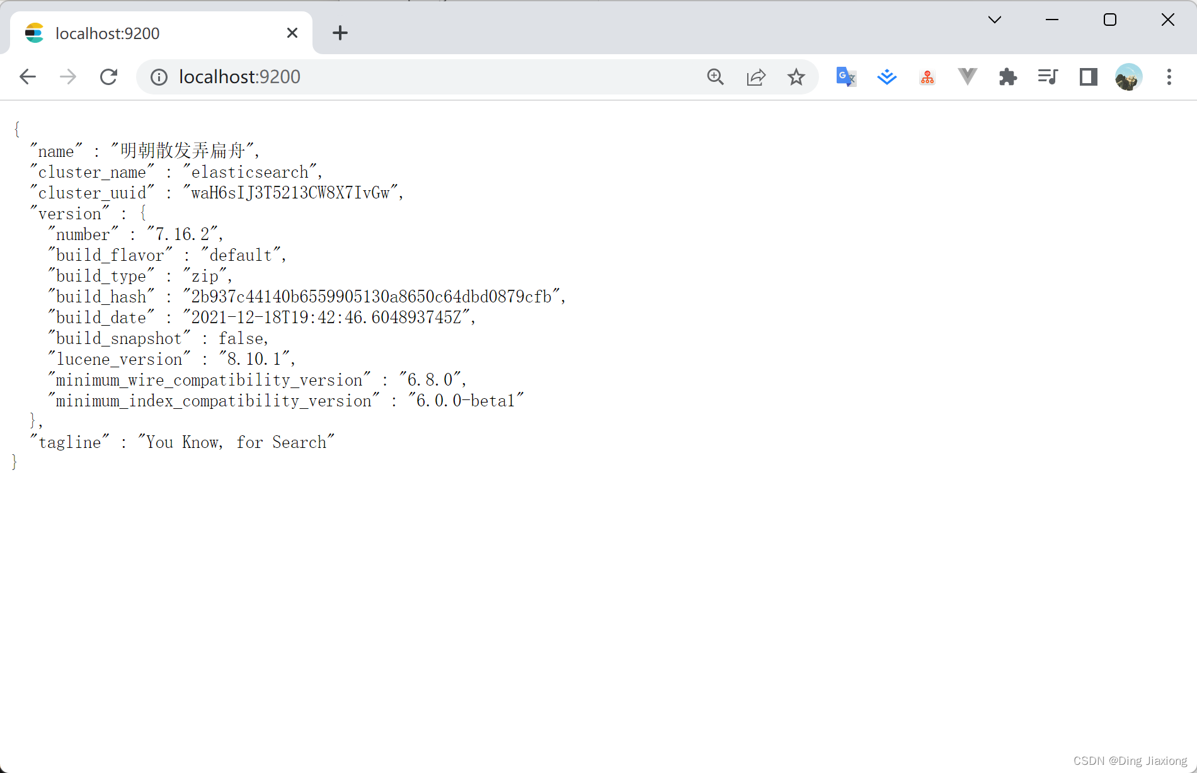Click the "version" key in the JSON

coord(70,214)
